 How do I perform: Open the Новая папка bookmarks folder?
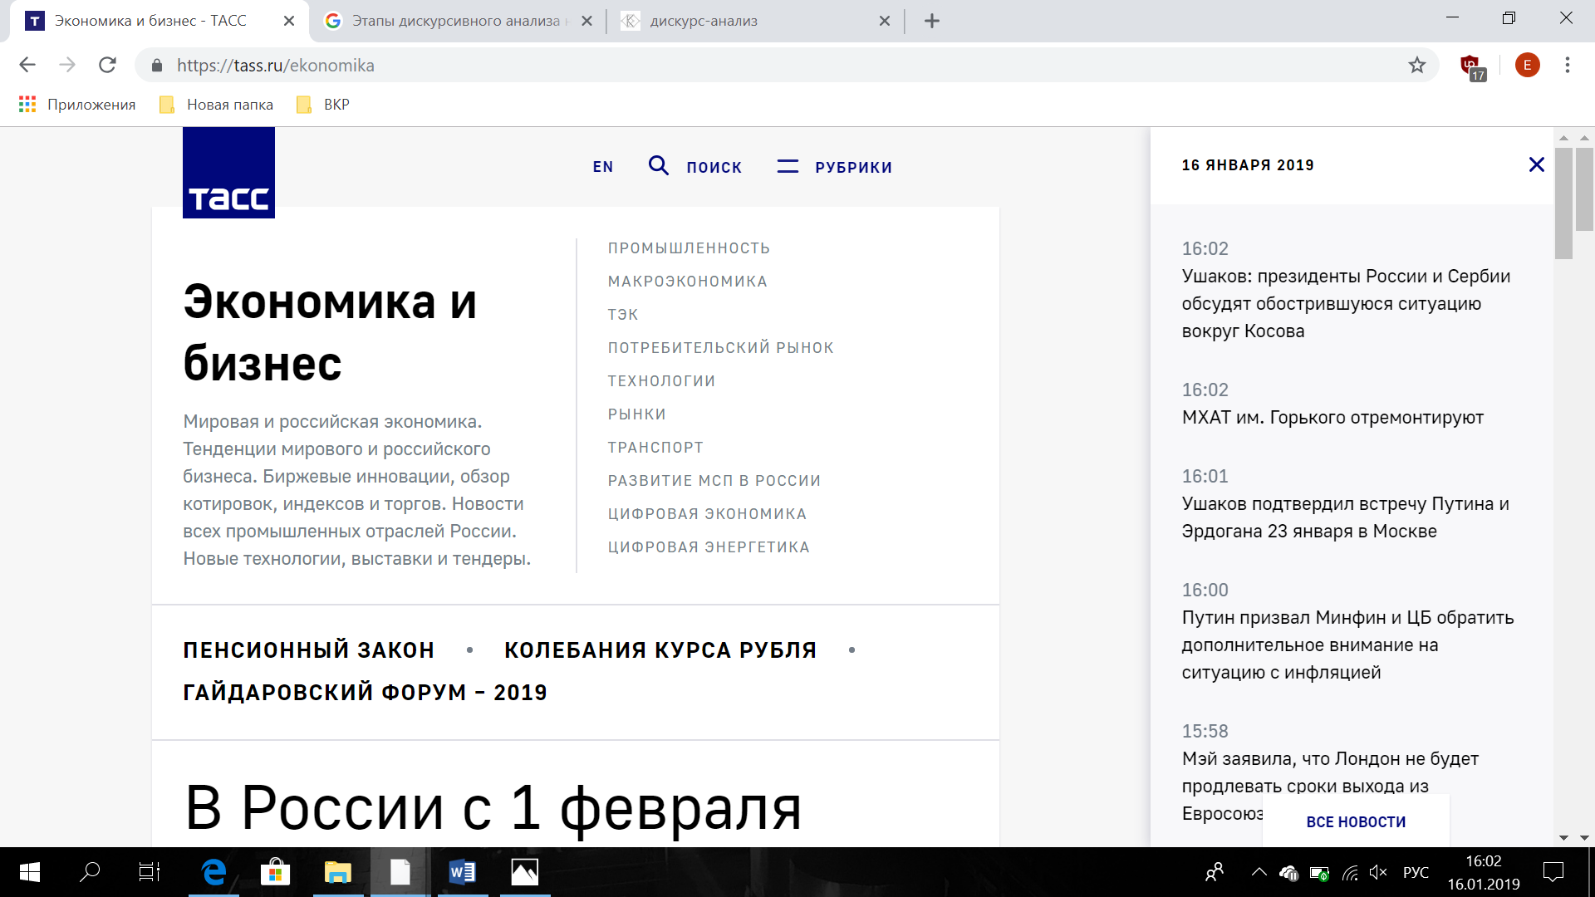pyautogui.click(x=217, y=104)
